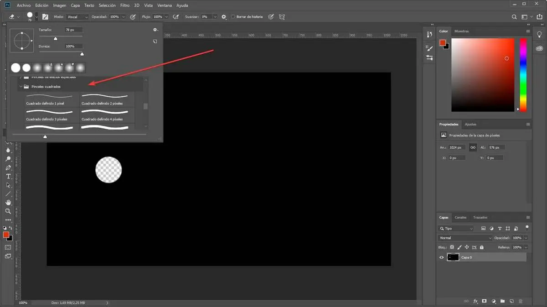Collapse the Pinceles cuadrados folder
Image resolution: width=547 pixels, height=307 pixels.
tap(21, 87)
